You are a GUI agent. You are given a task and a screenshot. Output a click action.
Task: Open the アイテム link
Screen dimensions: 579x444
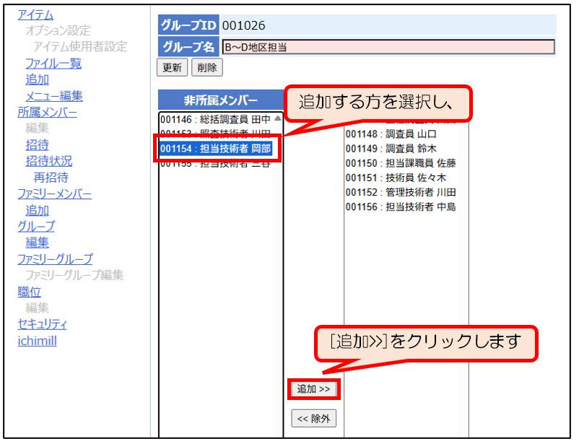35,14
